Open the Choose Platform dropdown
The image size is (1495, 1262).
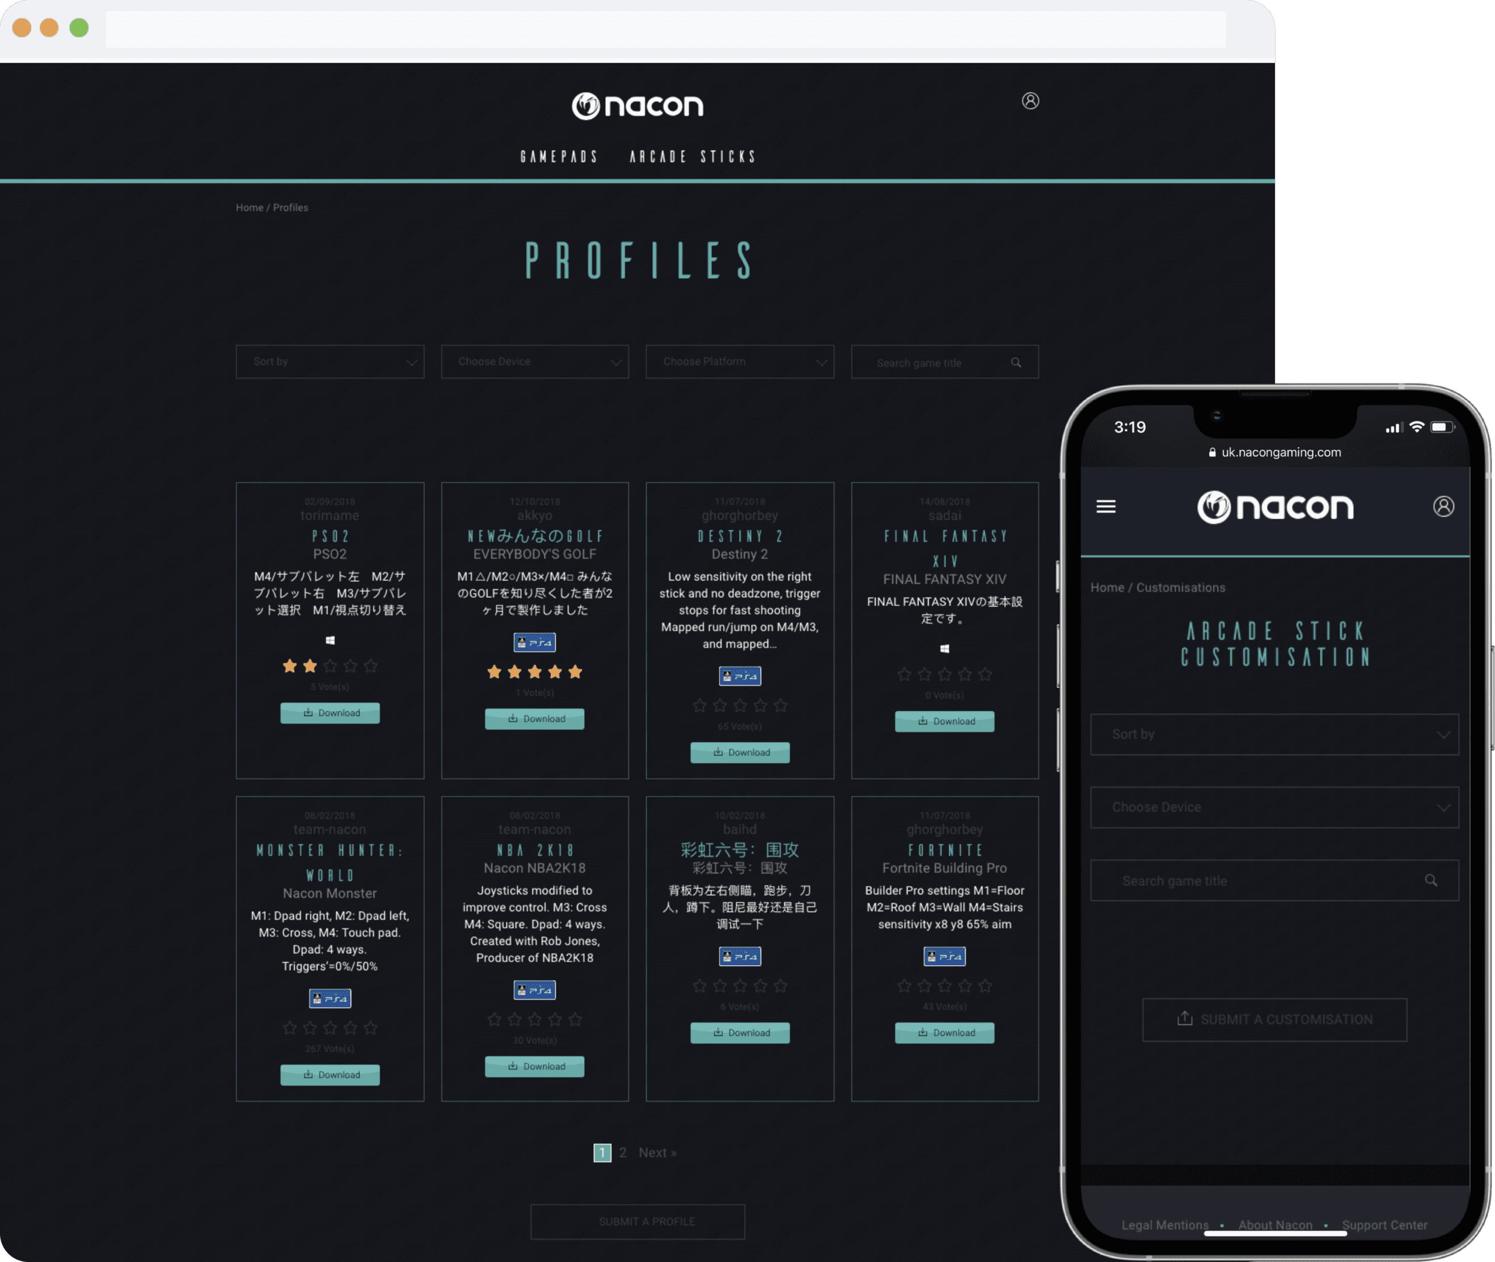pyautogui.click(x=740, y=362)
